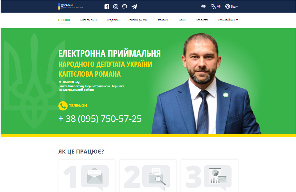Open Про портал page
Viewport: 296px width, 192px height.
tap(202, 20)
